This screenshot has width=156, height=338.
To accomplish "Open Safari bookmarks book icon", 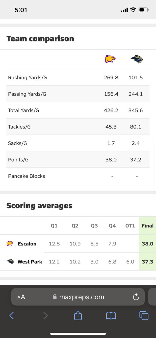I will point(111,316).
